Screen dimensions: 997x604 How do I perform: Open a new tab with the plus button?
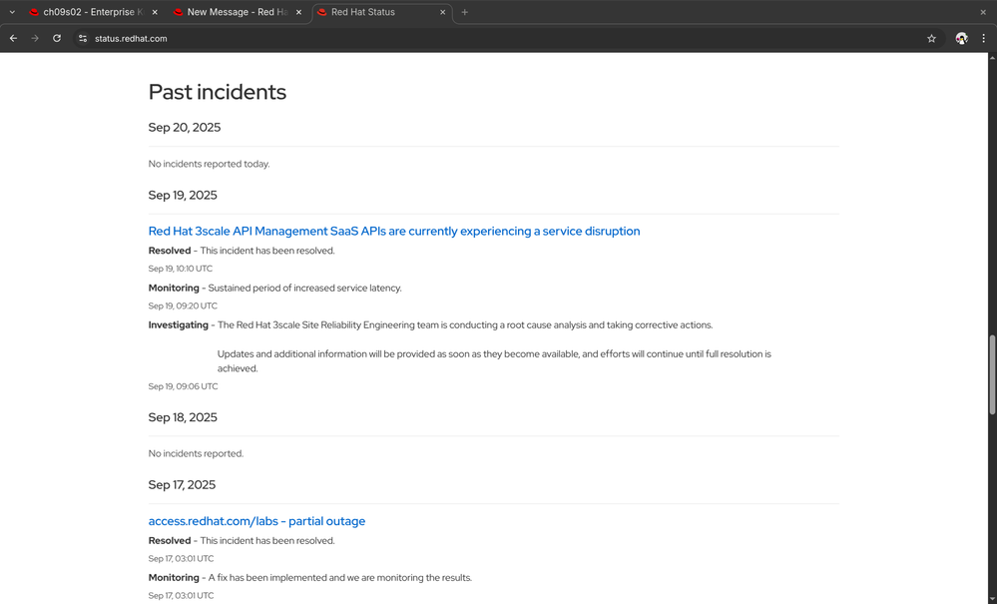[465, 12]
